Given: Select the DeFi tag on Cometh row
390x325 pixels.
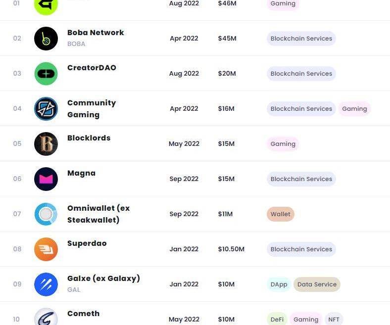Looking at the screenshot, I should coord(277,319).
